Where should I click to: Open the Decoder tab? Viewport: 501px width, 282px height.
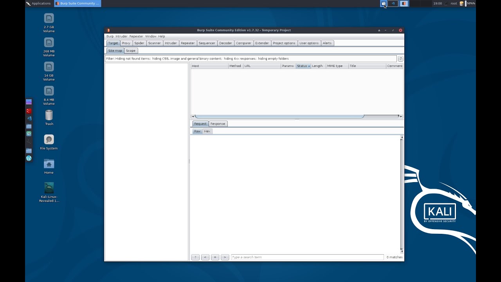coord(225,43)
